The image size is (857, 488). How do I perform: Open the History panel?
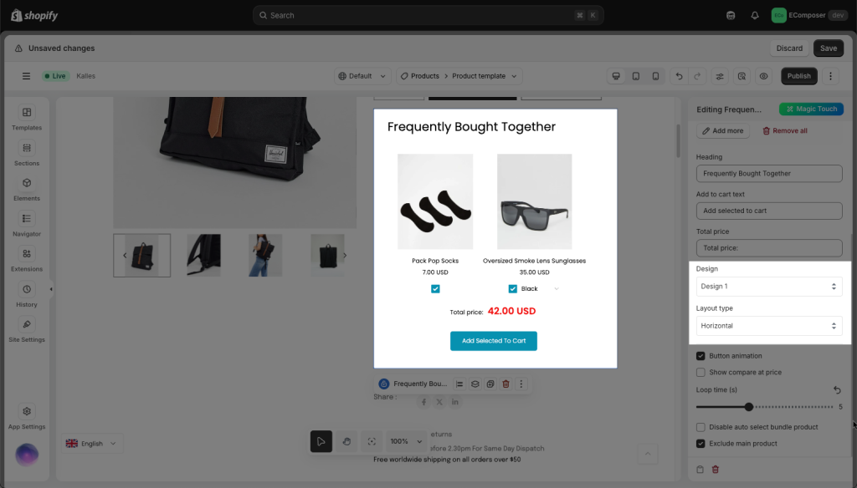[x=27, y=295]
